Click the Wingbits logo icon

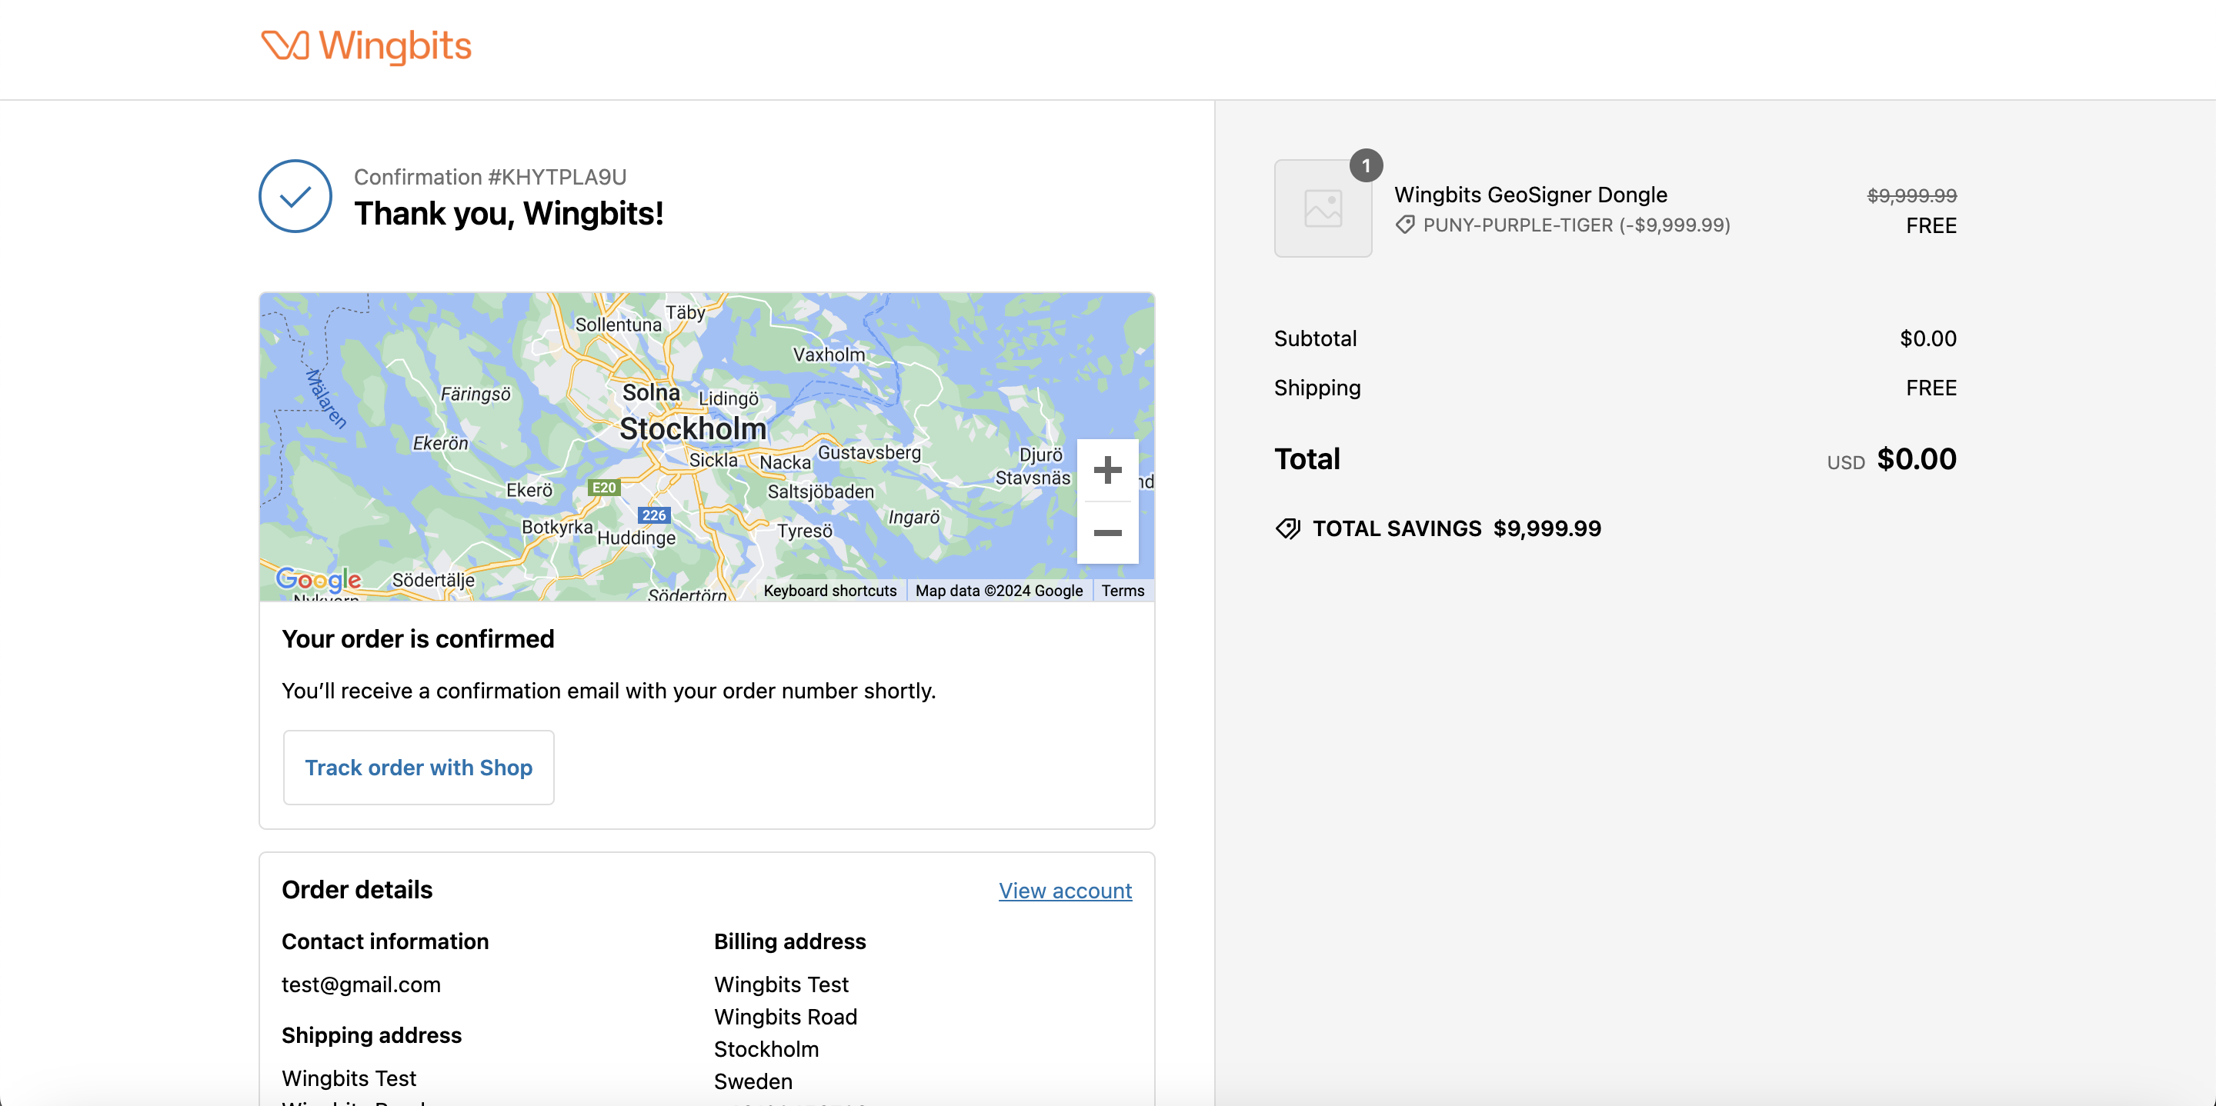pos(284,45)
